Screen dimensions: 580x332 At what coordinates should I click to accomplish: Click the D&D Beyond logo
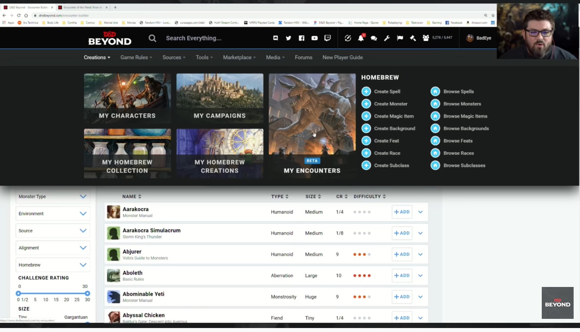click(110, 38)
